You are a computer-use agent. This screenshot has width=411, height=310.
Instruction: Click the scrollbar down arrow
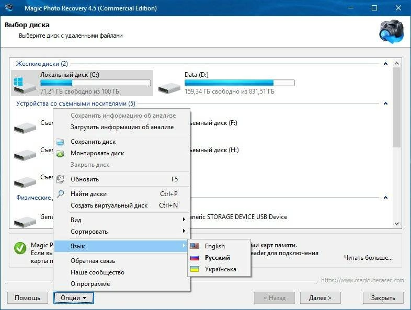click(396, 224)
